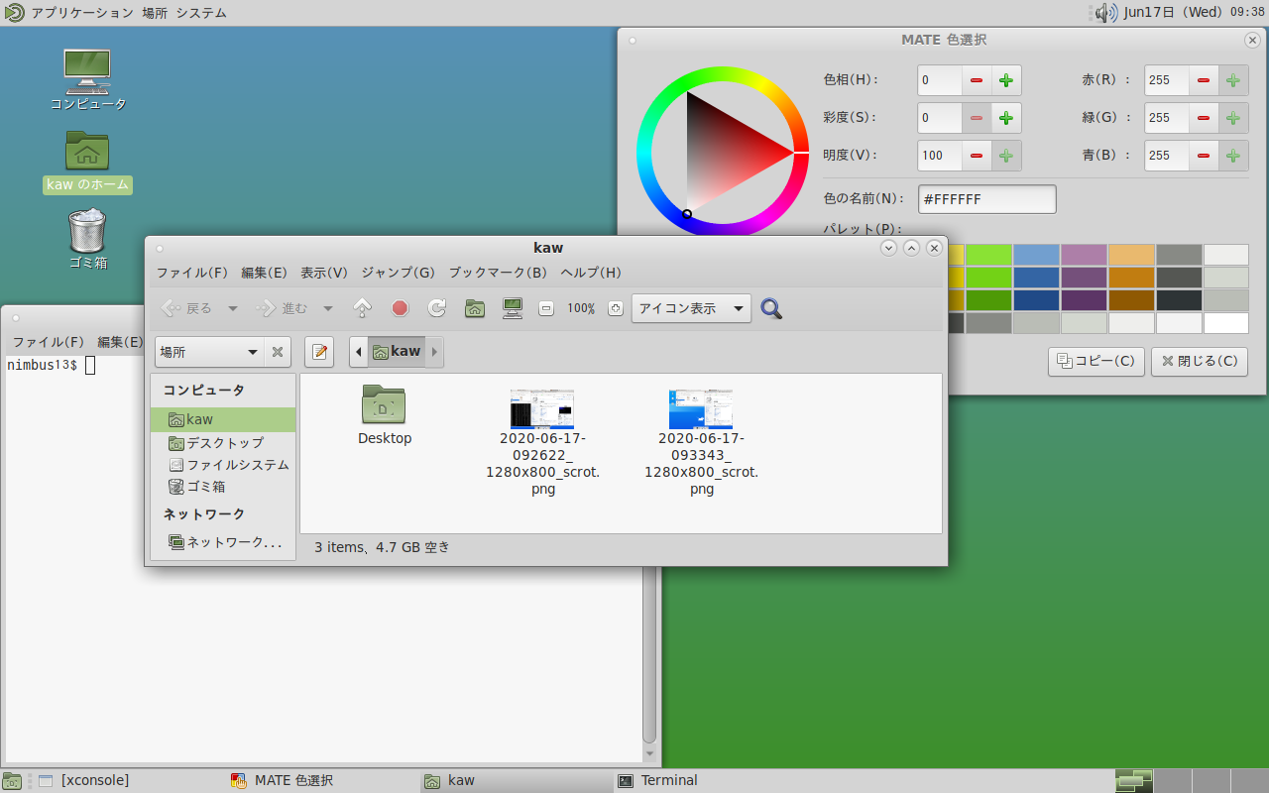Open the アイコン表示 view mode dropdown
Image resolution: width=1269 pixels, height=793 pixels.
coord(691,308)
